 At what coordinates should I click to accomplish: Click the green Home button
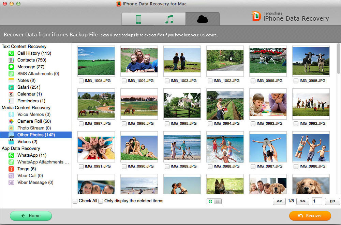click(31, 216)
